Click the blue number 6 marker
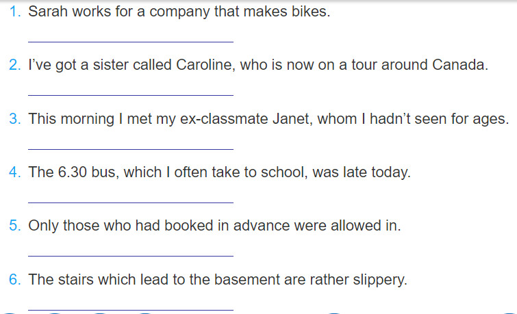This screenshot has height=314, width=517. tap(15, 279)
